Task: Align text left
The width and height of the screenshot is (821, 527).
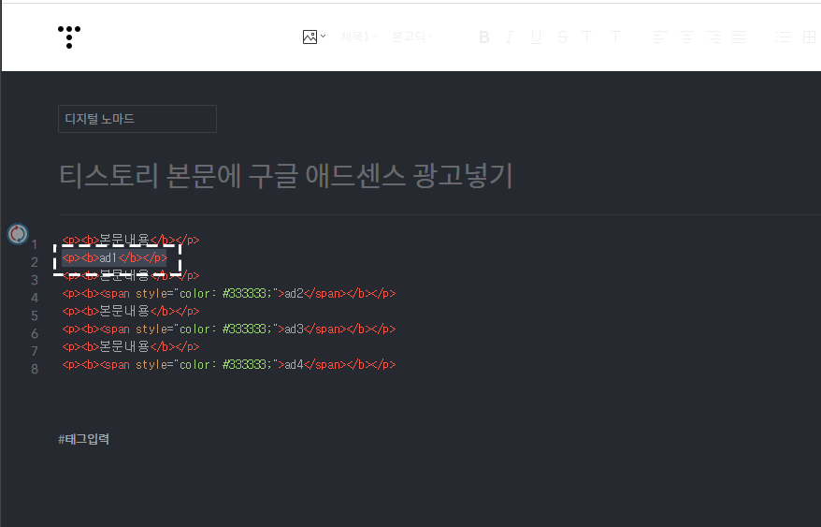Action: click(660, 37)
